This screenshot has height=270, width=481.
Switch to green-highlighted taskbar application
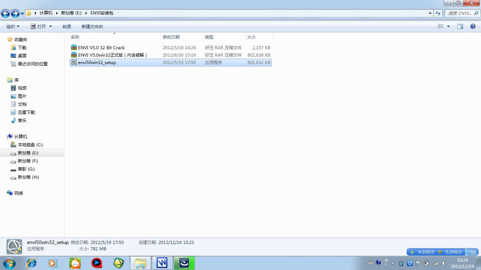click(x=184, y=263)
